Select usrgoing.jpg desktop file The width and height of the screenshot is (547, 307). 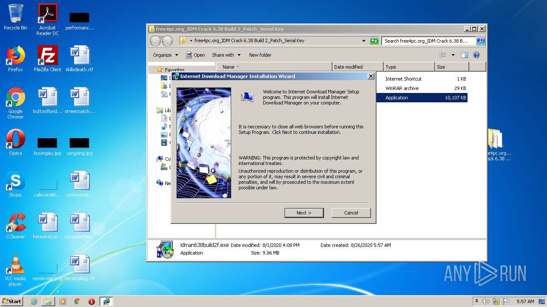79,146
